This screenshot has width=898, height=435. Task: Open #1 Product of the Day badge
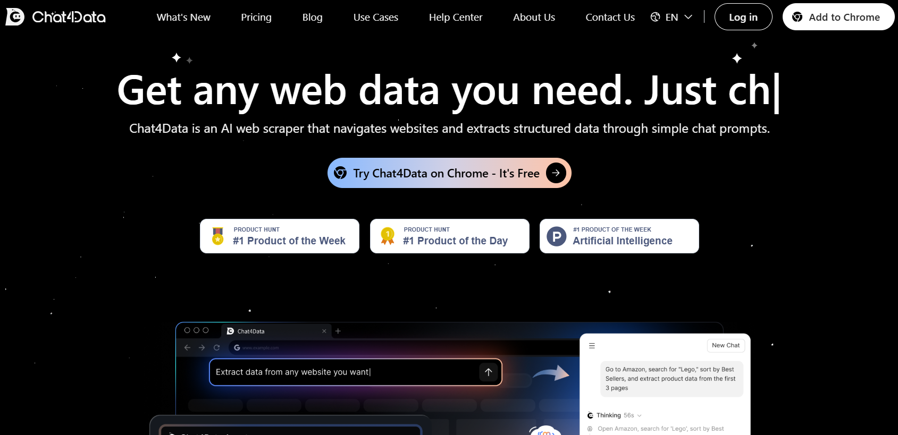[x=450, y=236]
